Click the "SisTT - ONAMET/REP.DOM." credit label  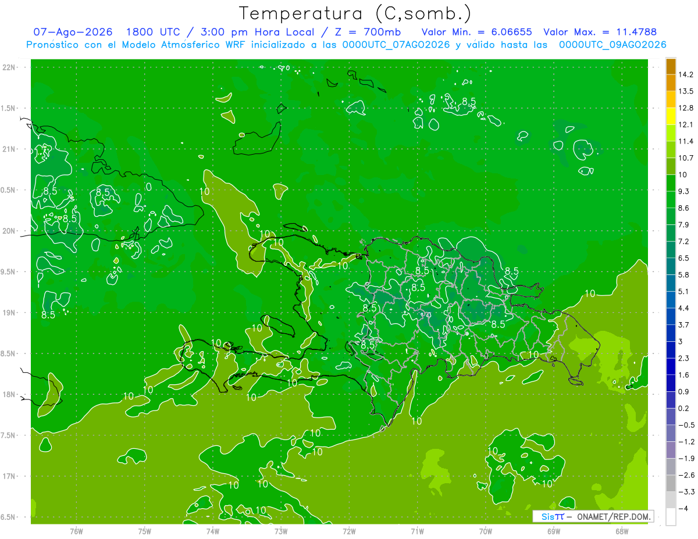[593, 516]
